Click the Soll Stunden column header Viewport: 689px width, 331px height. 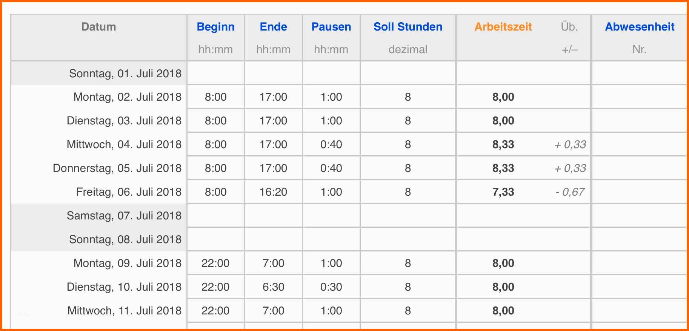coord(408,27)
